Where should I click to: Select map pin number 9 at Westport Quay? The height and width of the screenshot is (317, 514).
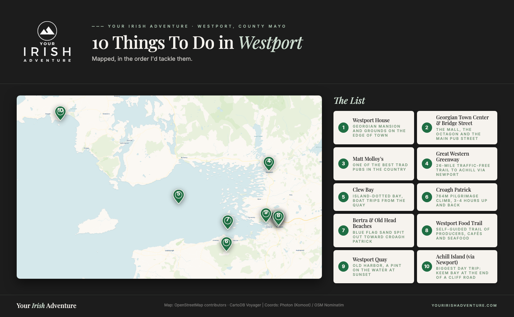266,215
